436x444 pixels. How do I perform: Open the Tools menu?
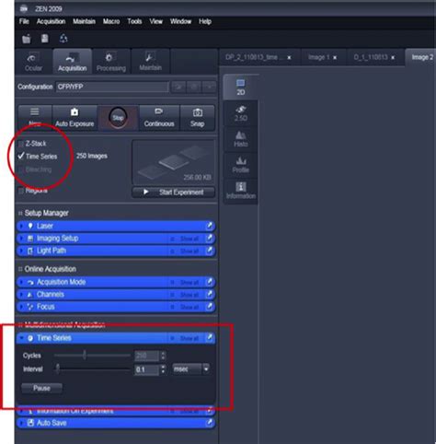tap(134, 21)
